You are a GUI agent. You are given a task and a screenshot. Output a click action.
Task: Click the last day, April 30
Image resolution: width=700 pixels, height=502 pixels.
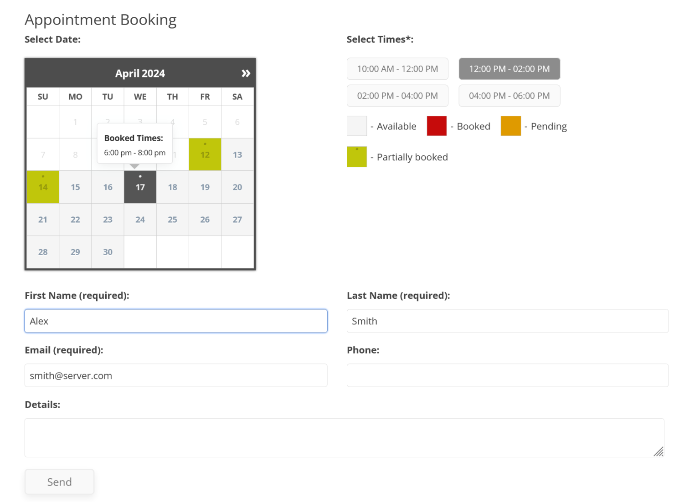[108, 252]
